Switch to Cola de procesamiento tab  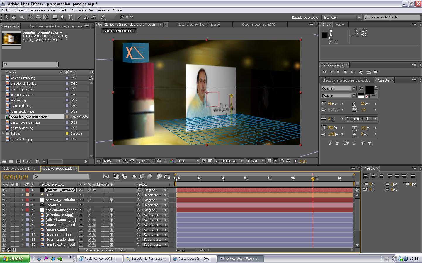[19, 169]
